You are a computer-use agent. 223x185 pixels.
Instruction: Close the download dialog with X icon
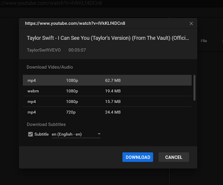point(191,23)
